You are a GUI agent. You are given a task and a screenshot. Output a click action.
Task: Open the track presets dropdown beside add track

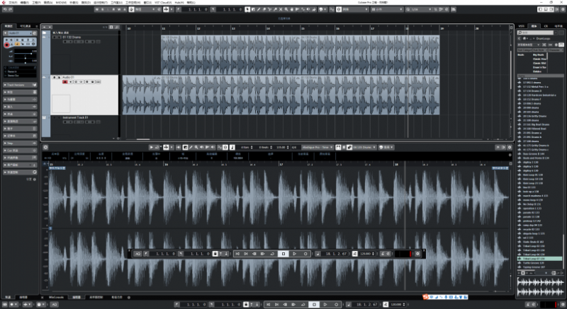(x=50, y=27)
